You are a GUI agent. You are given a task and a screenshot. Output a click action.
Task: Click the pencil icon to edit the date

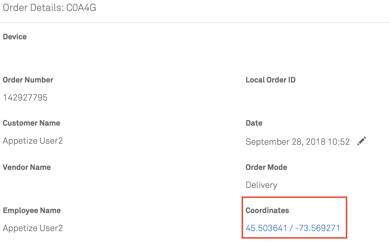point(362,141)
